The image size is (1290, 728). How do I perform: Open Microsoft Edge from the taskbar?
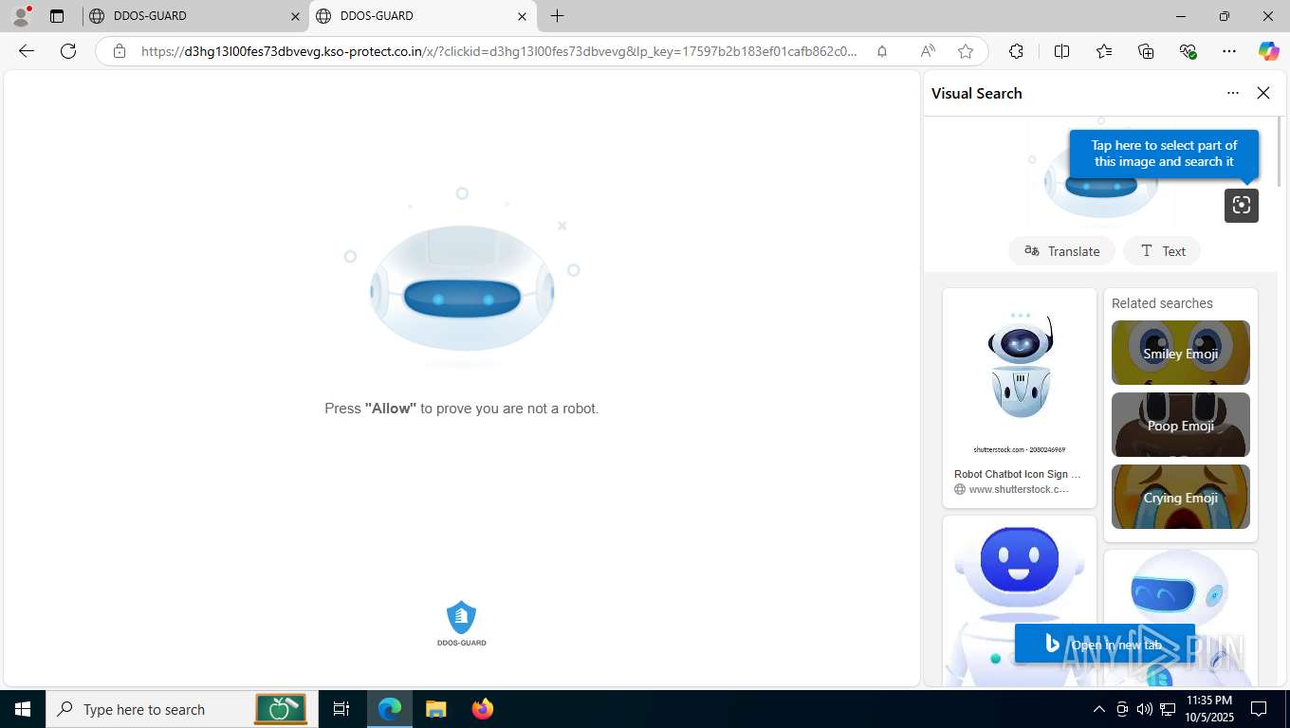click(390, 709)
